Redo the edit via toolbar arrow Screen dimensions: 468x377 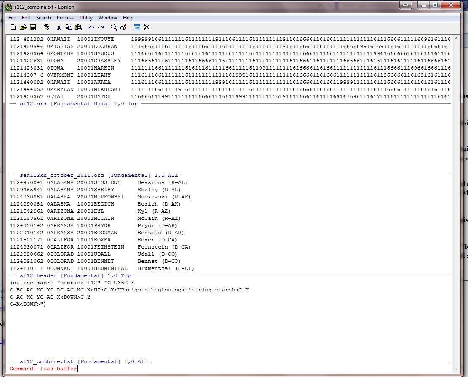click(x=101, y=27)
